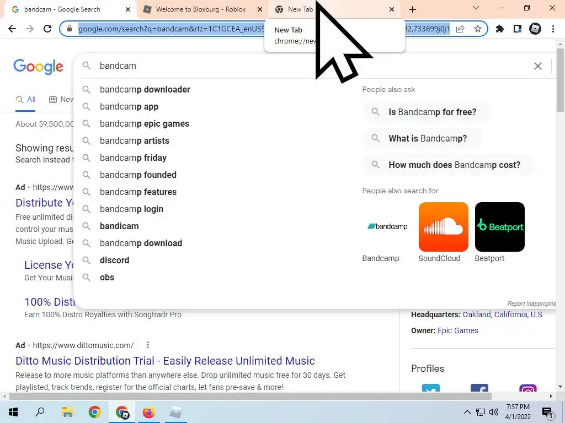The width and height of the screenshot is (565, 423).
Task: Open the volume speaker icon
Action: (494, 412)
